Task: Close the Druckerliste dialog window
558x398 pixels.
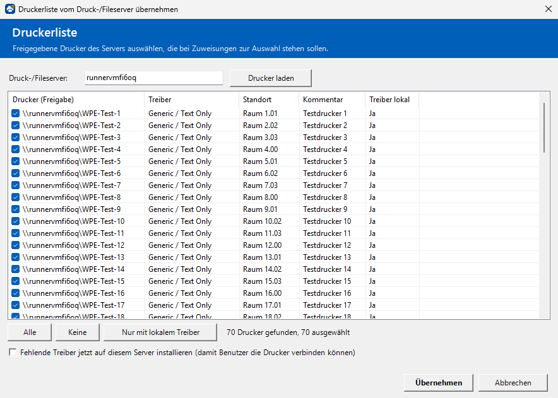Action: [549, 9]
